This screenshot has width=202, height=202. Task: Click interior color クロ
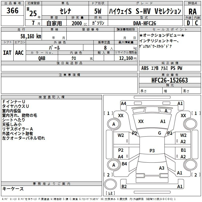click(74, 58)
